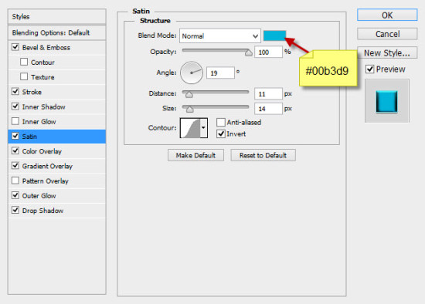Click the Cancel button
This screenshot has width=425, height=304.
387,34
